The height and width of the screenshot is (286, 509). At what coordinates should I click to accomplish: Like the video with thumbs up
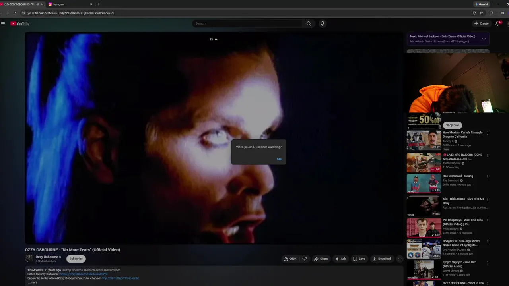click(x=289, y=259)
